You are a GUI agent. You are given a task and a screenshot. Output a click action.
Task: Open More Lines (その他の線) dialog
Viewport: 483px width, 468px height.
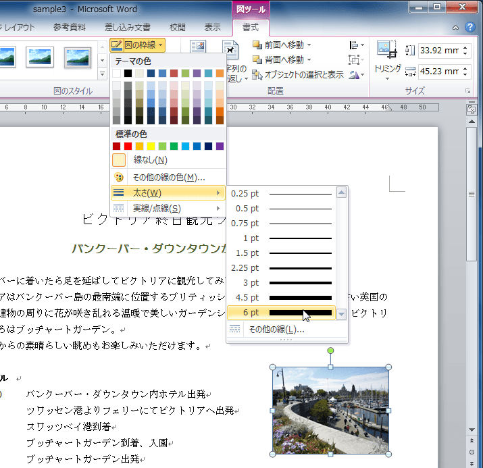coord(276,330)
